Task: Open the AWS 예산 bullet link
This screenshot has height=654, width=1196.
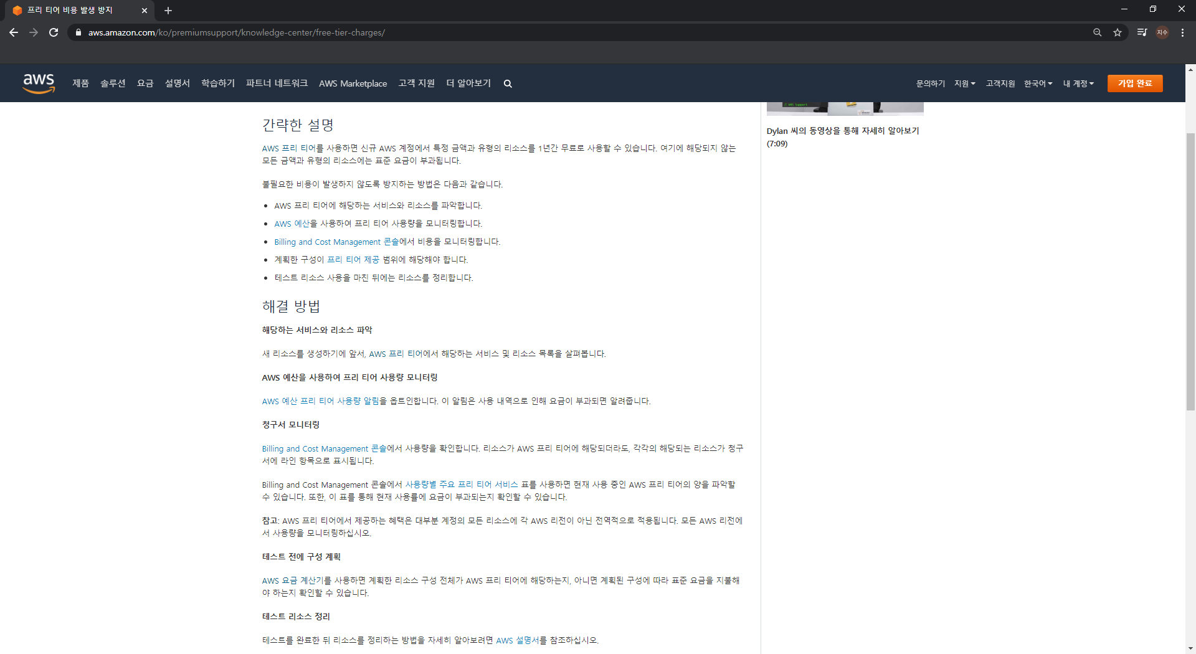Action: click(x=292, y=224)
